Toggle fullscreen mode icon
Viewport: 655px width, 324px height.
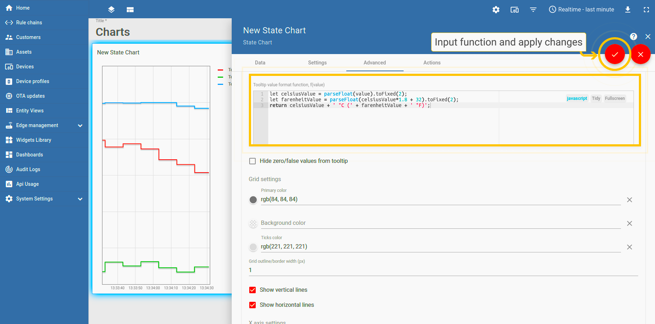tap(646, 10)
